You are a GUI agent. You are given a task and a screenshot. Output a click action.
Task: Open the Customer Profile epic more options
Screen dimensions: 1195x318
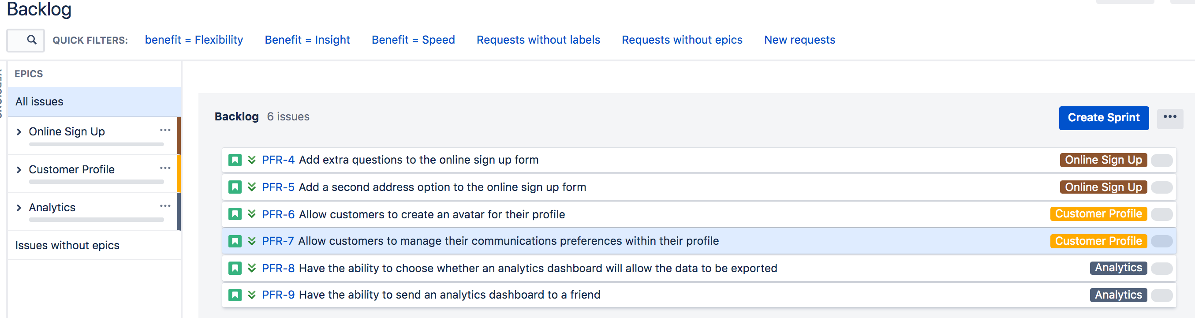pyautogui.click(x=165, y=168)
